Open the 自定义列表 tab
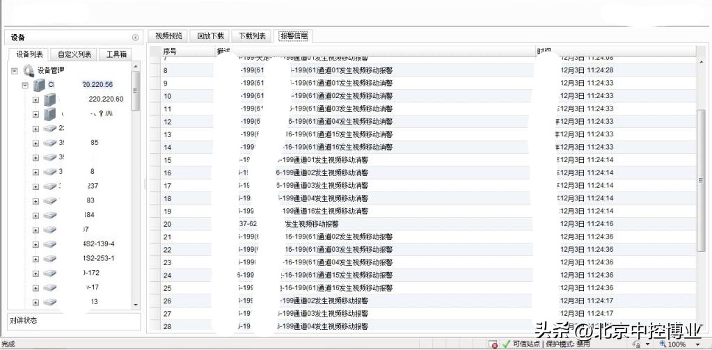The height and width of the screenshot is (350, 712). [x=74, y=54]
